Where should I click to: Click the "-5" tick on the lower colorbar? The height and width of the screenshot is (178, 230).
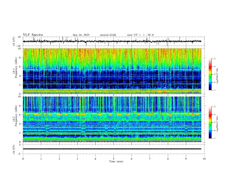[x=214, y=122]
